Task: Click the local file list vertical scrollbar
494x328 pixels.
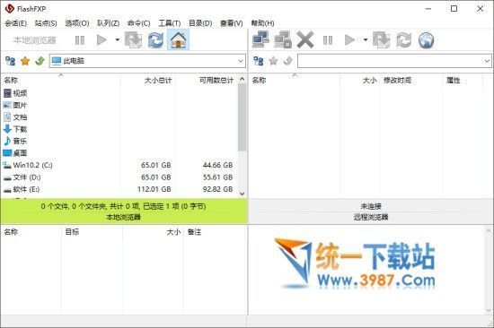Action: coord(242,136)
